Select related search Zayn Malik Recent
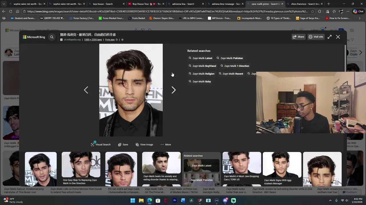This screenshot has width=366, height=205. pyautogui.click(x=231, y=74)
